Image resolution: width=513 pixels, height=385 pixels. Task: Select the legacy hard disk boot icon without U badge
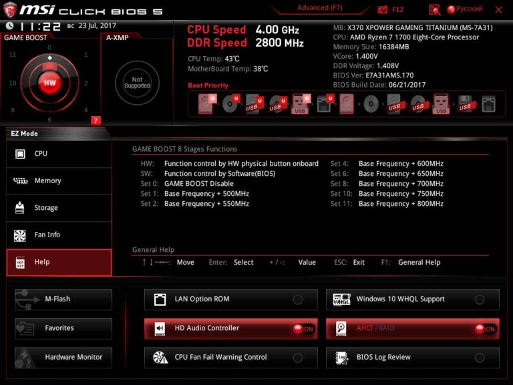[347, 104]
